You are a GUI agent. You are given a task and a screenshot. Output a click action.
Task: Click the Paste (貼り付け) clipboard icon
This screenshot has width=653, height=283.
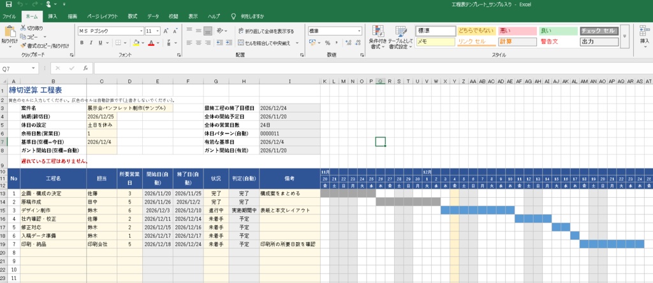coord(10,32)
